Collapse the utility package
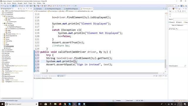188x106 pixels. (5, 20)
